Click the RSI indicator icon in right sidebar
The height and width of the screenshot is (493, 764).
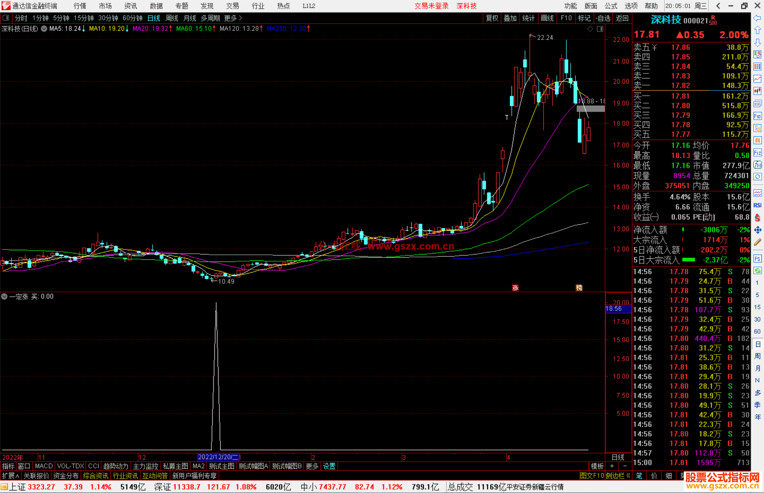click(757, 205)
